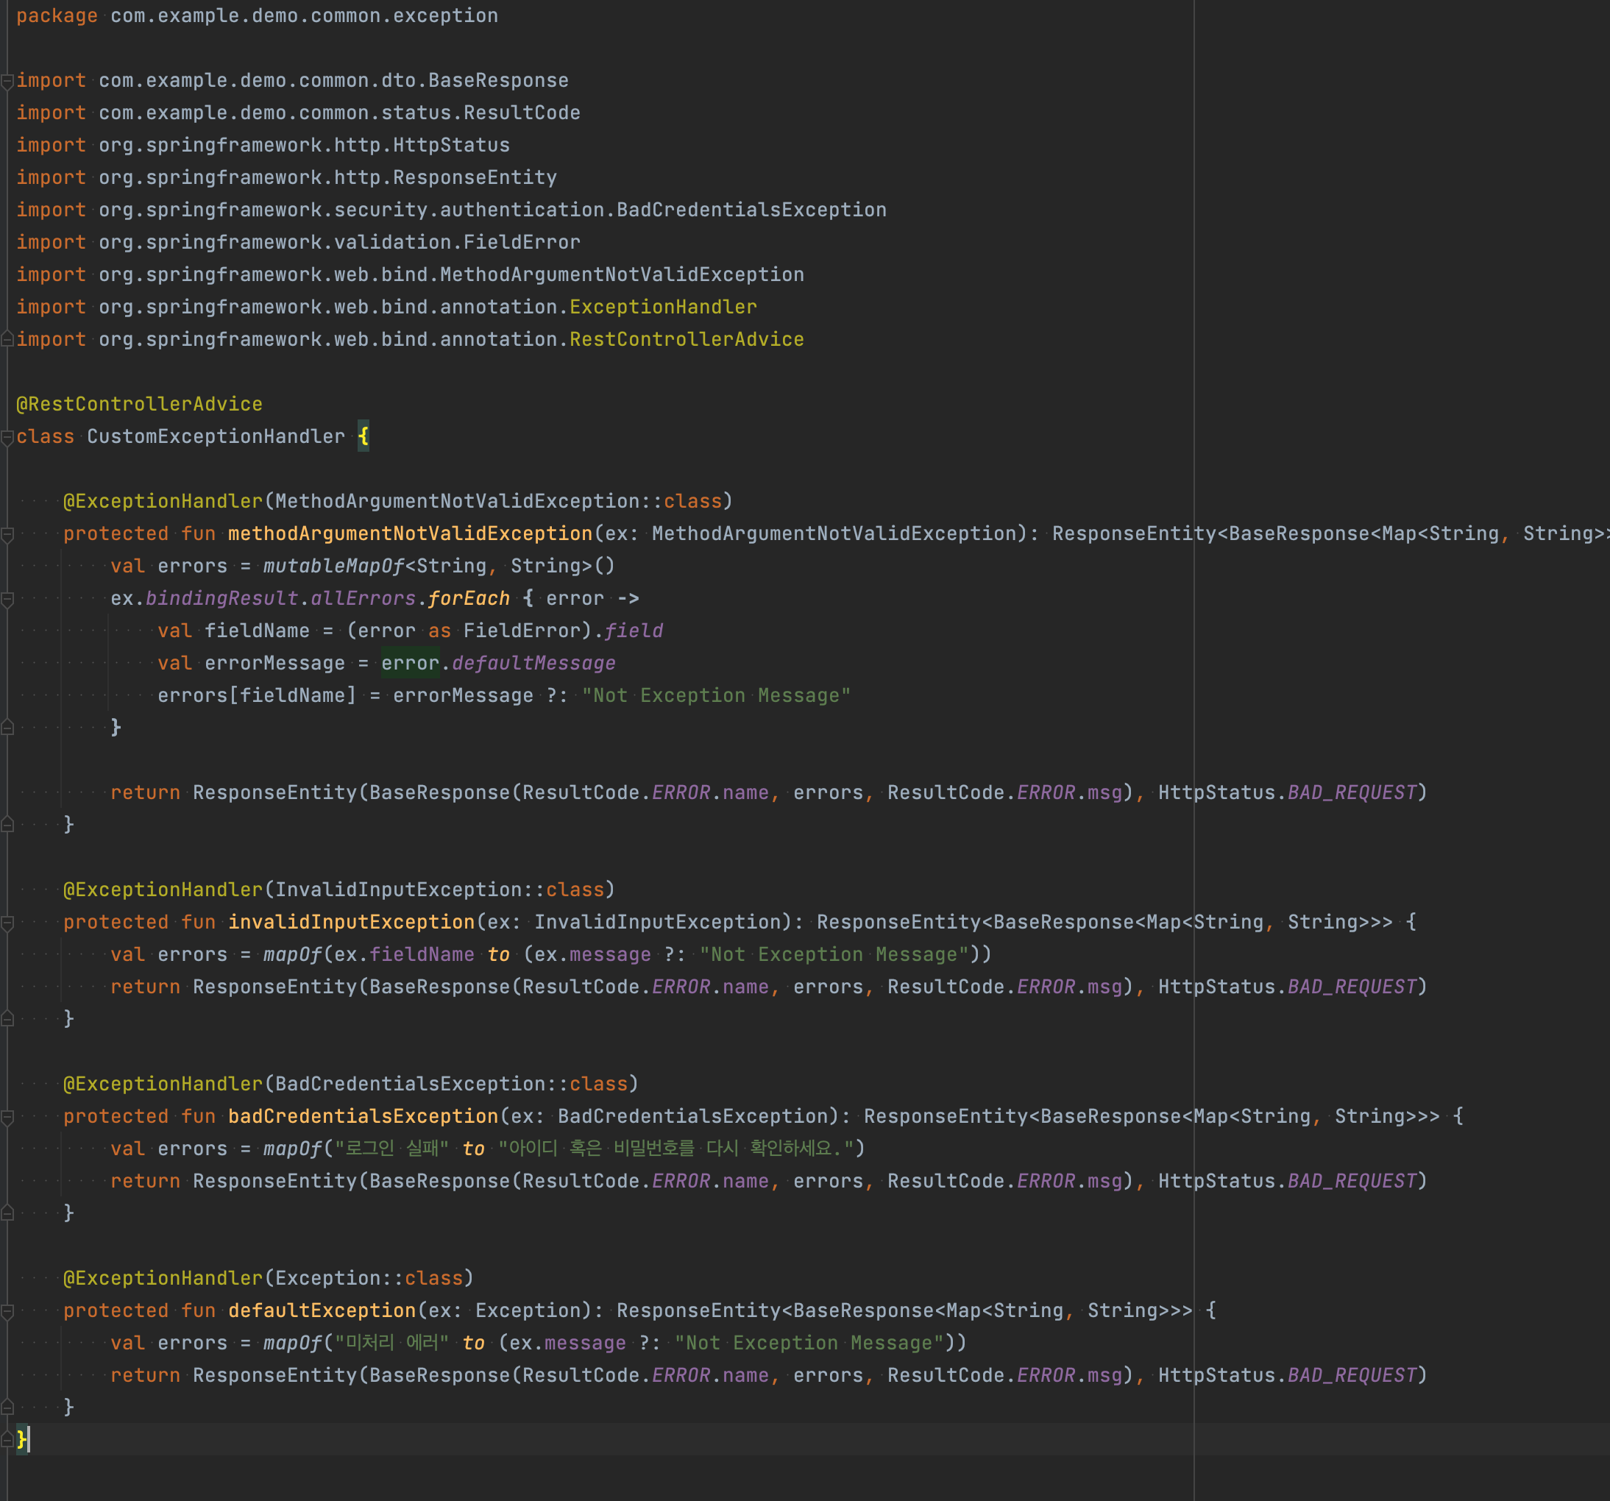Fold the badCredentialsException function via gutter marker
Image resolution: width=1610 pixels, height=1501 pixels.
tap(7, 1117)
